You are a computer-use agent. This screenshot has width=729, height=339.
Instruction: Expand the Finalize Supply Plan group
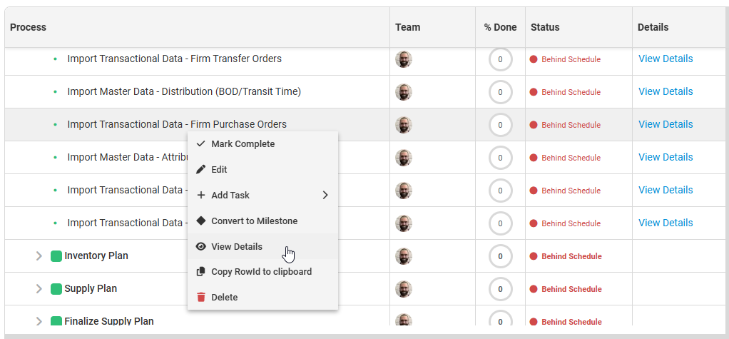pos(39,321)
